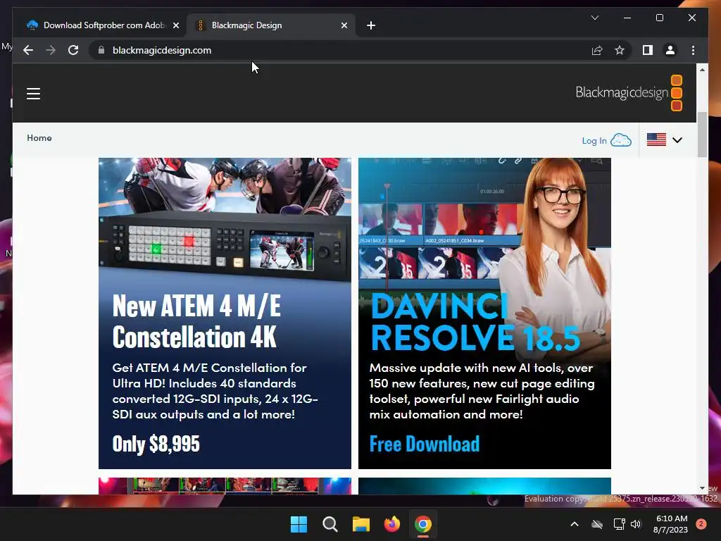Click the Log In cloud icon
The width and height of the screenshot is (721, 541).
(621, 140)
